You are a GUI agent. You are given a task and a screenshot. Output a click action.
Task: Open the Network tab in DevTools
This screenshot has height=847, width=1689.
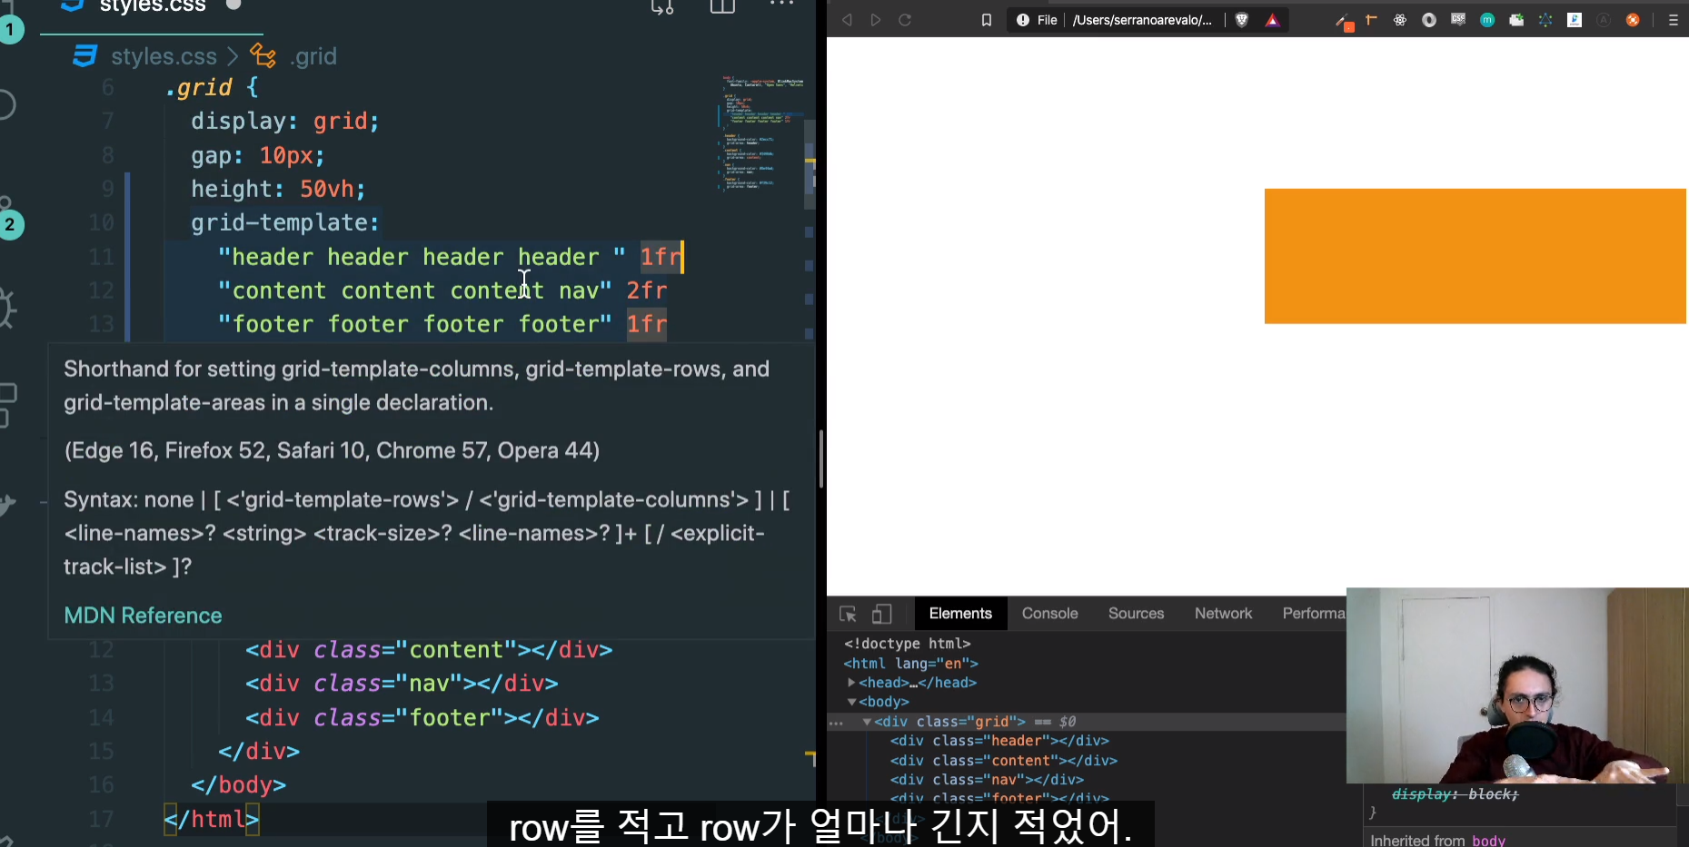point(1223,614)
